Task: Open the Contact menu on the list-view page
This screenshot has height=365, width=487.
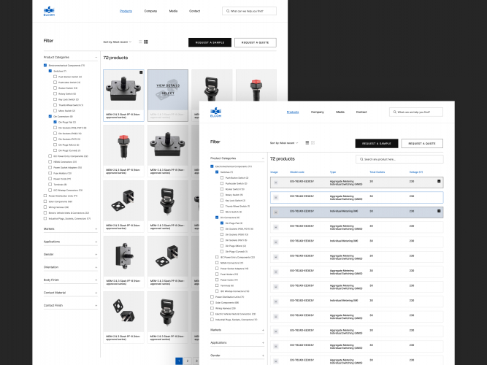Action: 361,112
